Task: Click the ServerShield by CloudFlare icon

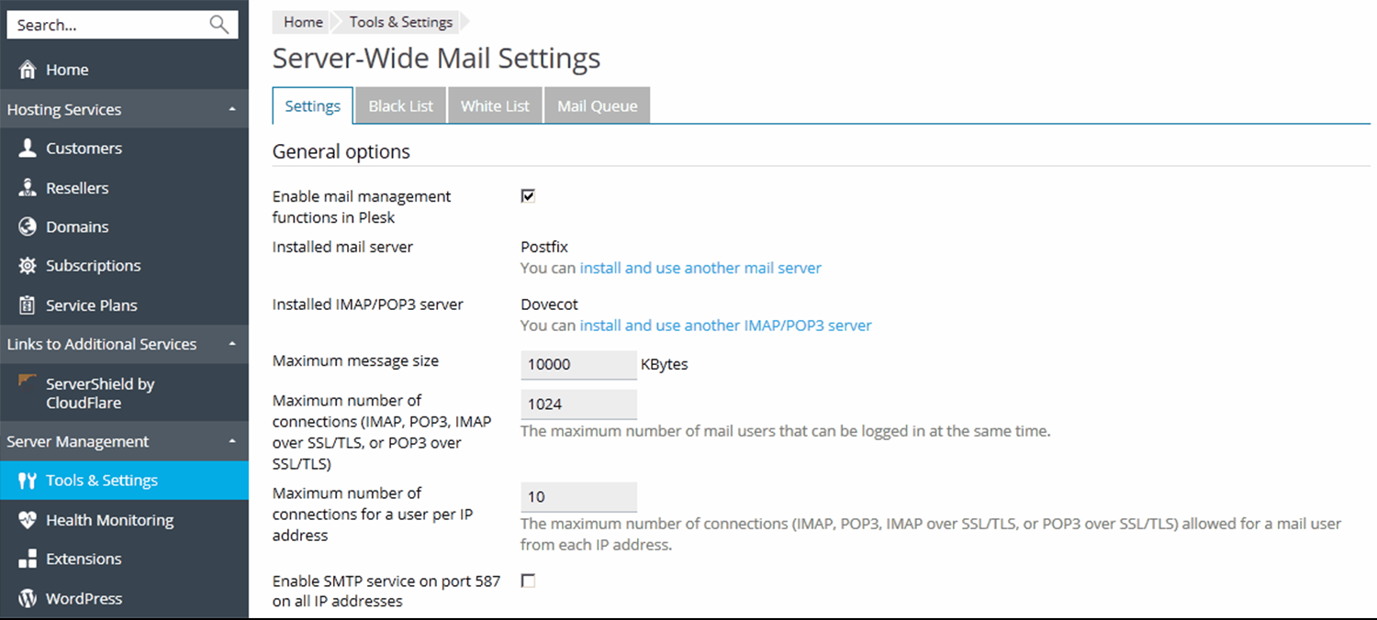Action: 26,381
